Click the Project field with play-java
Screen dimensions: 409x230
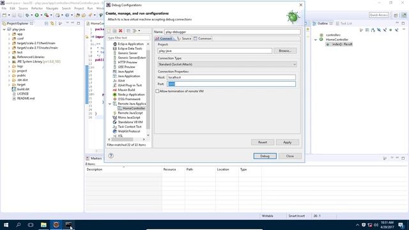point(215,51)
